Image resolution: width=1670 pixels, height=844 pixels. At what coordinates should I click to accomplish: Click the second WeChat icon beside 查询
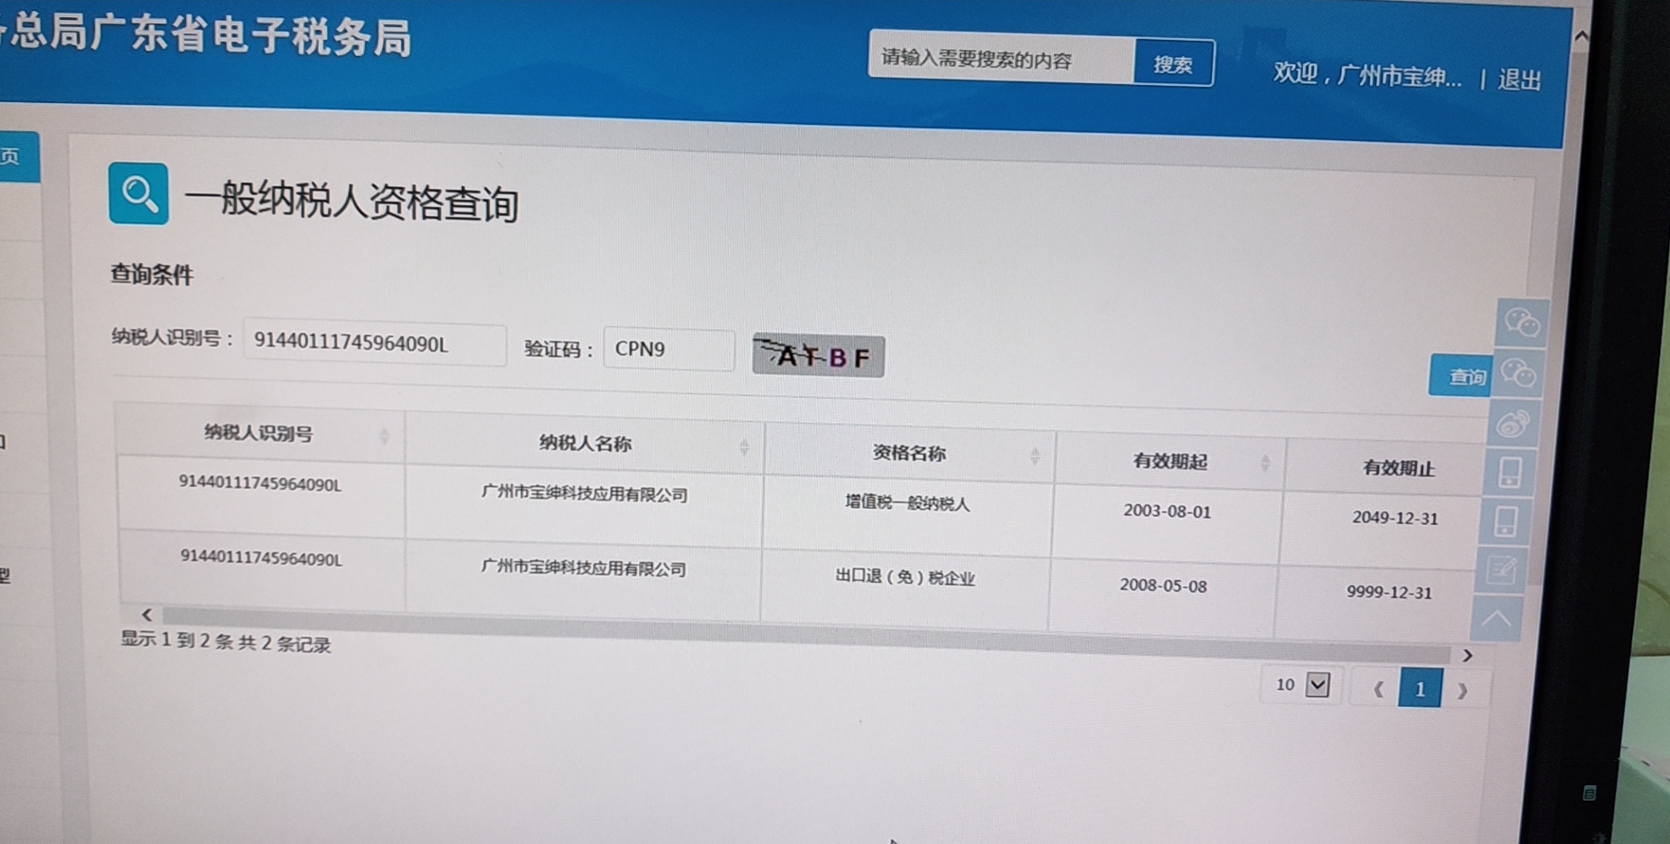coord(1518,372)
